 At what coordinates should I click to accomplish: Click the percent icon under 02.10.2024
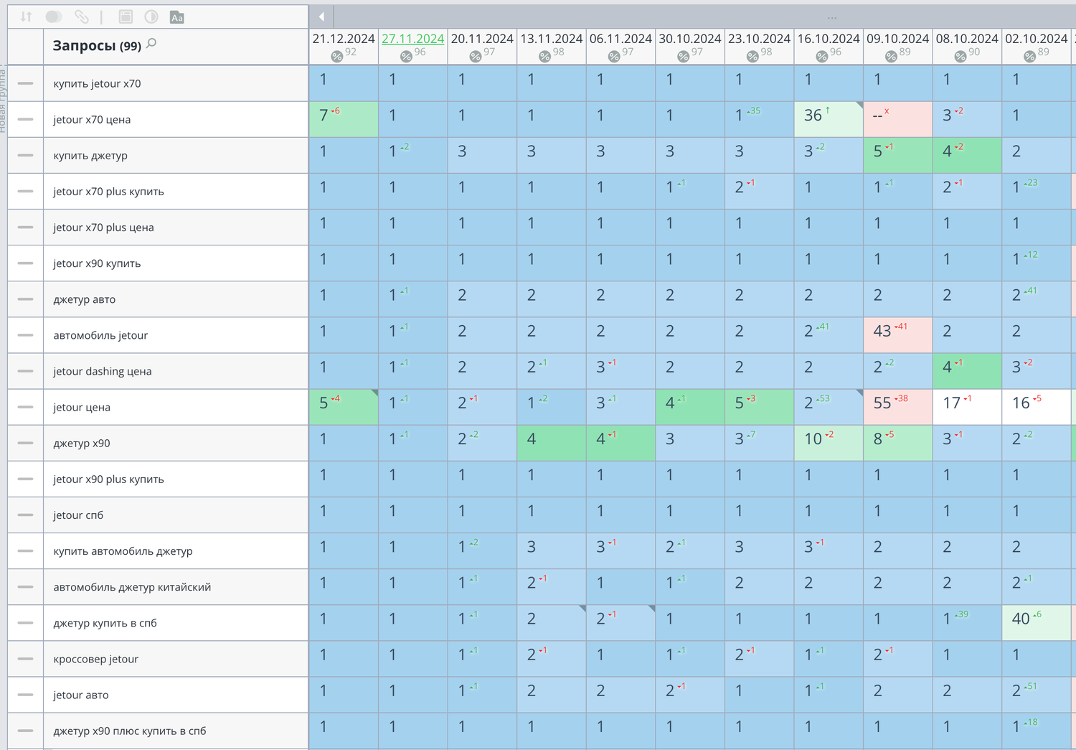pyautogui.click(x=1030, y=57)
